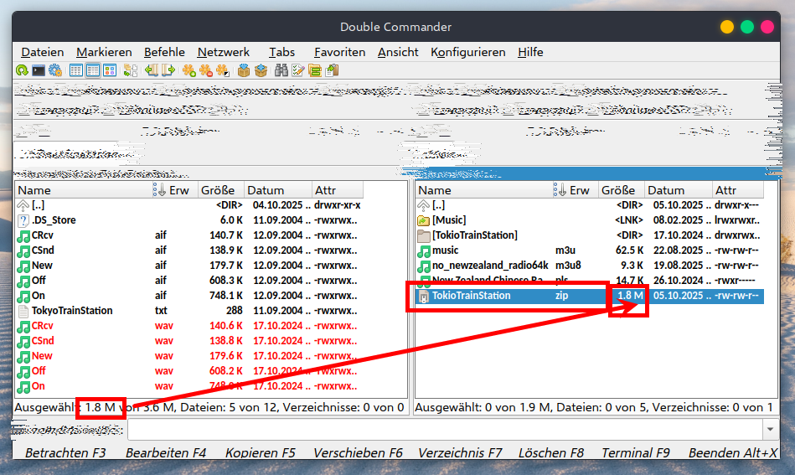Open the Konfigurieren menu
795x475 pixels.
pos(468,52)
